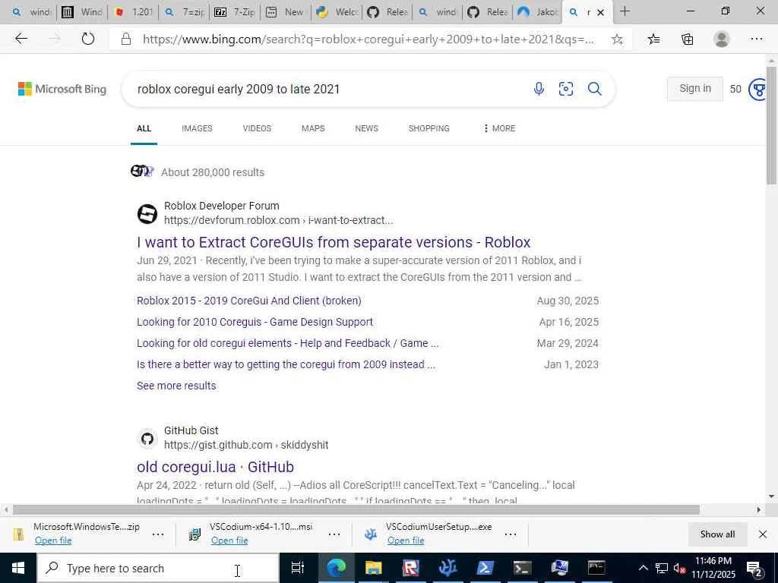Viewport: 778px width, 583px height.
Task: Open file for VSCodiumUserSetup exe download
Action: pyautogui.click(x=406, y=540)
